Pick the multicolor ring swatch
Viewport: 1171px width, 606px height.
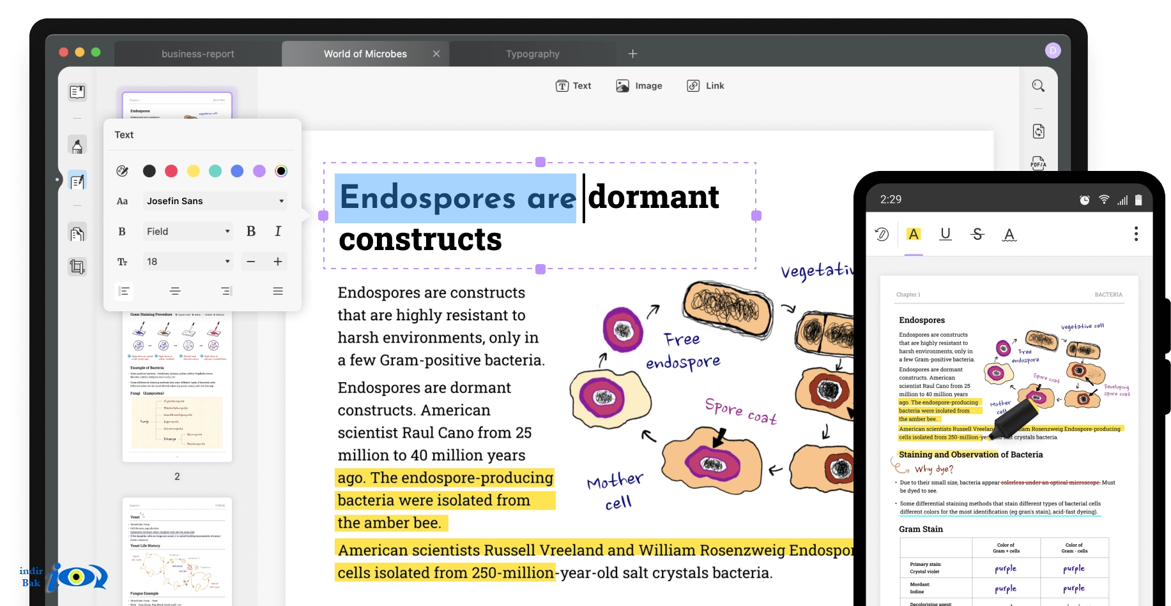[281, 171]
